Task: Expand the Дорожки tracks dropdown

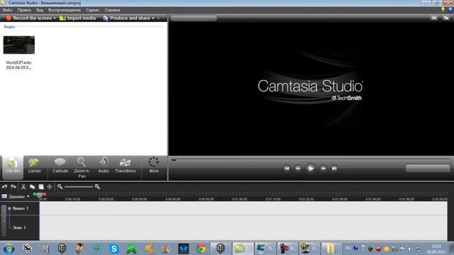Action: tap(28, 197)
